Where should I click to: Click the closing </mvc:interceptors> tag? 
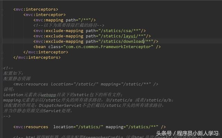pyautogui.click(x=37, y=57)
